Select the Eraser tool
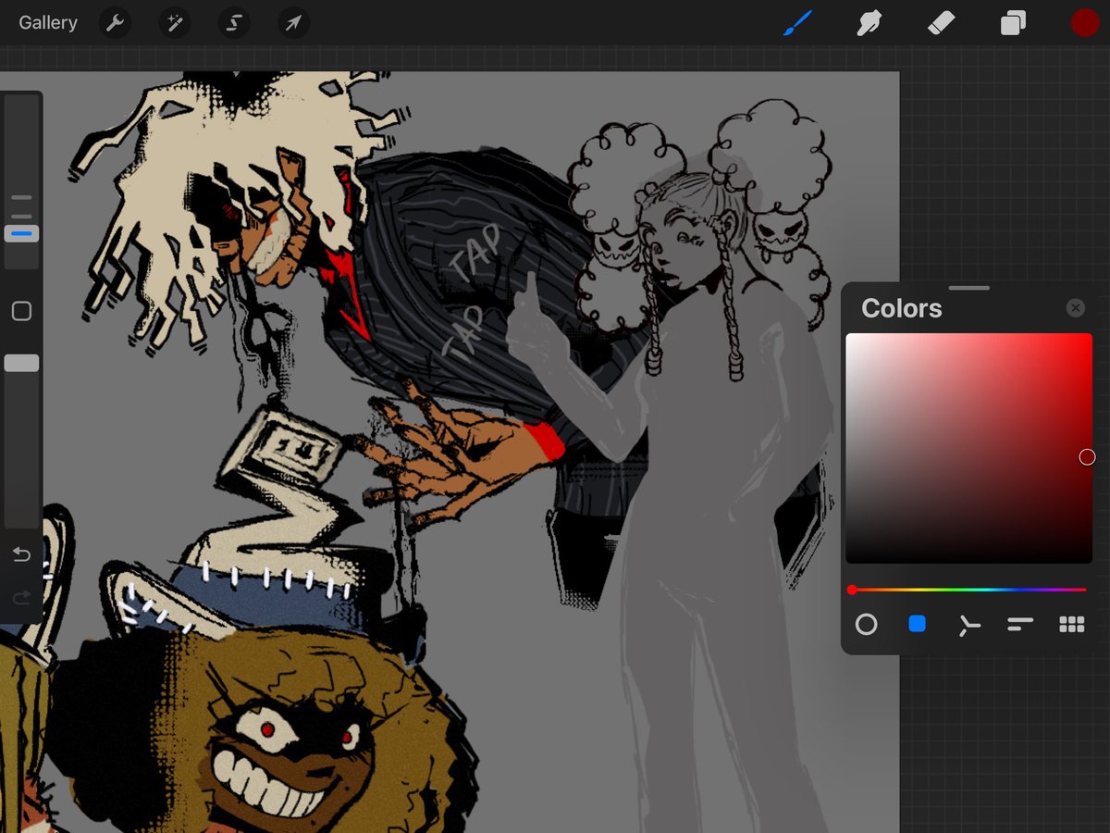 pos(941,23)
